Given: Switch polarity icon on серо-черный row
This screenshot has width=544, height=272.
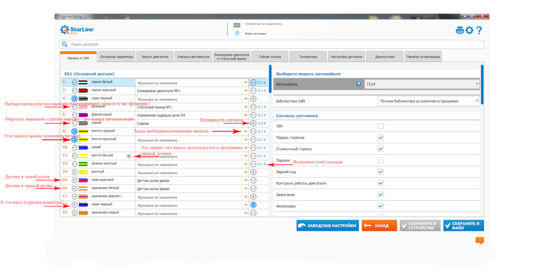Looking at the screenshot, I should coord(253,99).
